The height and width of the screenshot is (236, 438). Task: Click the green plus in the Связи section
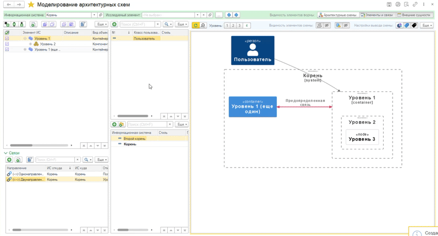(x=9, y=160)
